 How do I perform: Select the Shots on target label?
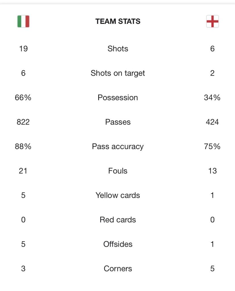point(118,73)
